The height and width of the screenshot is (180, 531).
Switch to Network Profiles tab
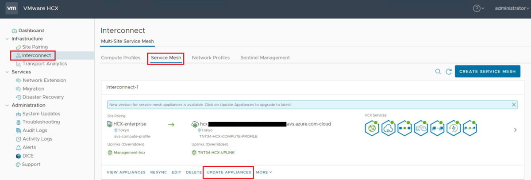click(x=211, y=57)
